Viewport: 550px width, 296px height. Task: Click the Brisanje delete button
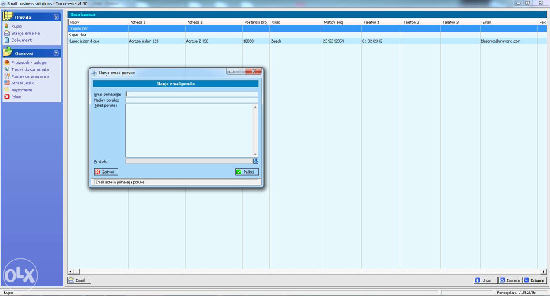pos(534,280)
